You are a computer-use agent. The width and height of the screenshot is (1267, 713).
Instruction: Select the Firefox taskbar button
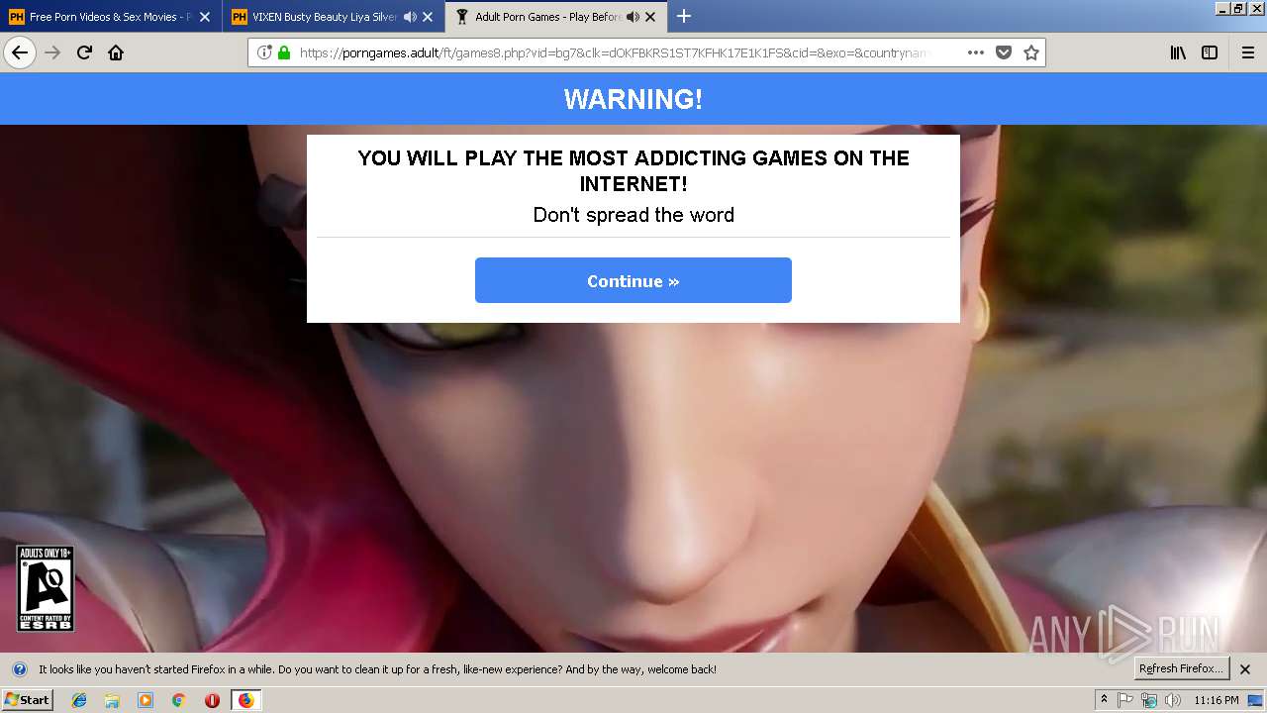(245, 700)
